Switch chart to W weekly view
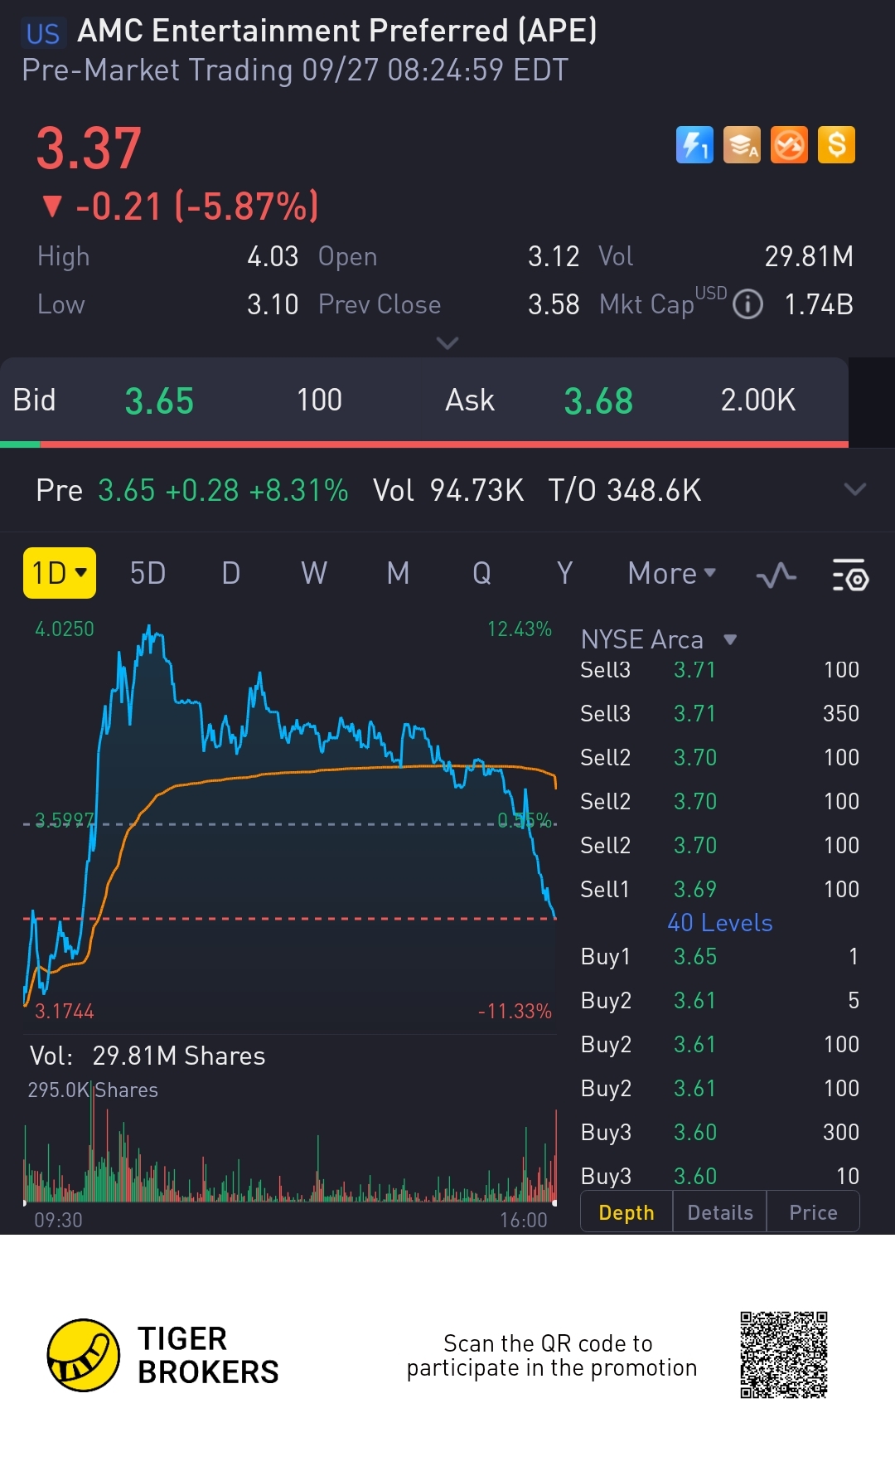895x1476 pixels. point(314,573)
